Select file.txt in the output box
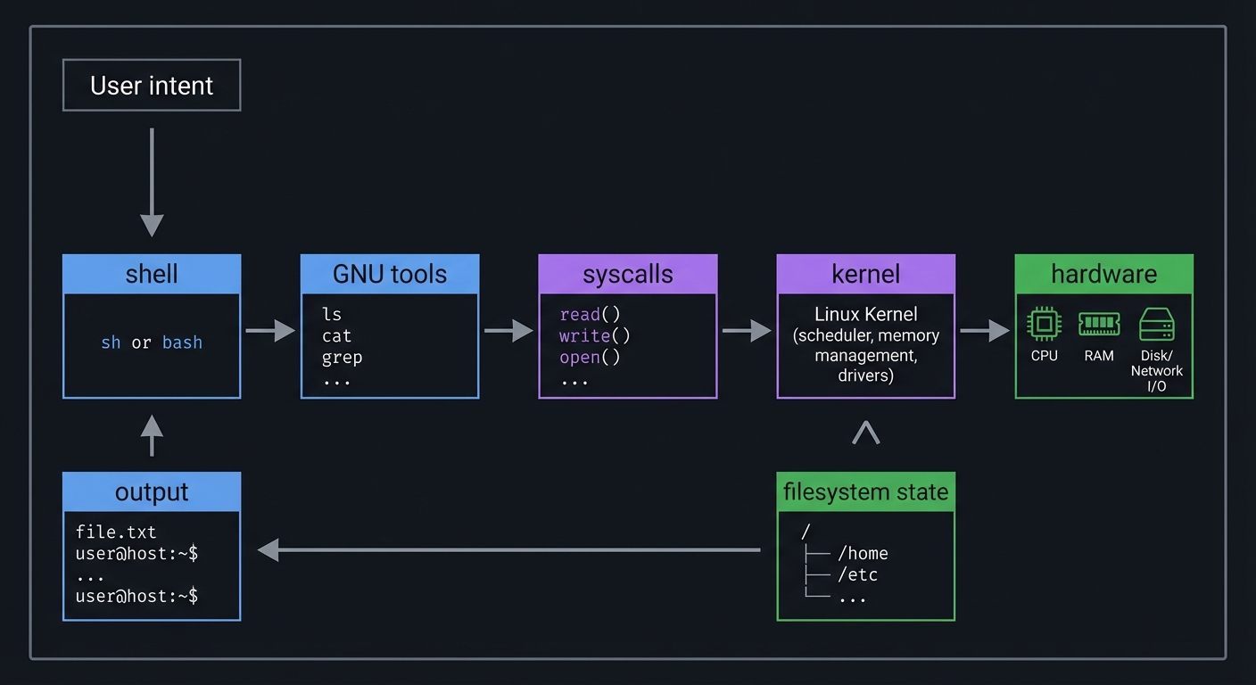The image size is (1256, 685). click(117, 532)
